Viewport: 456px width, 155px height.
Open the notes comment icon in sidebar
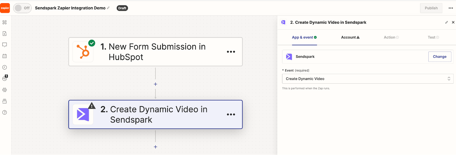(5, 45)
